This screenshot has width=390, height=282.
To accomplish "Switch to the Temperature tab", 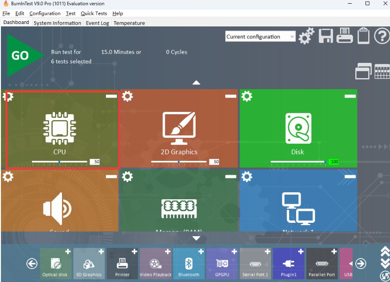I will point(129,23).
